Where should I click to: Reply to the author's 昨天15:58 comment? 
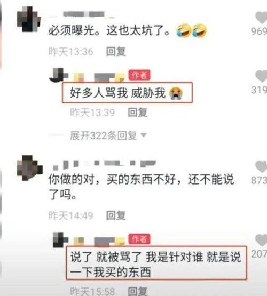click(x=138, y=291)
